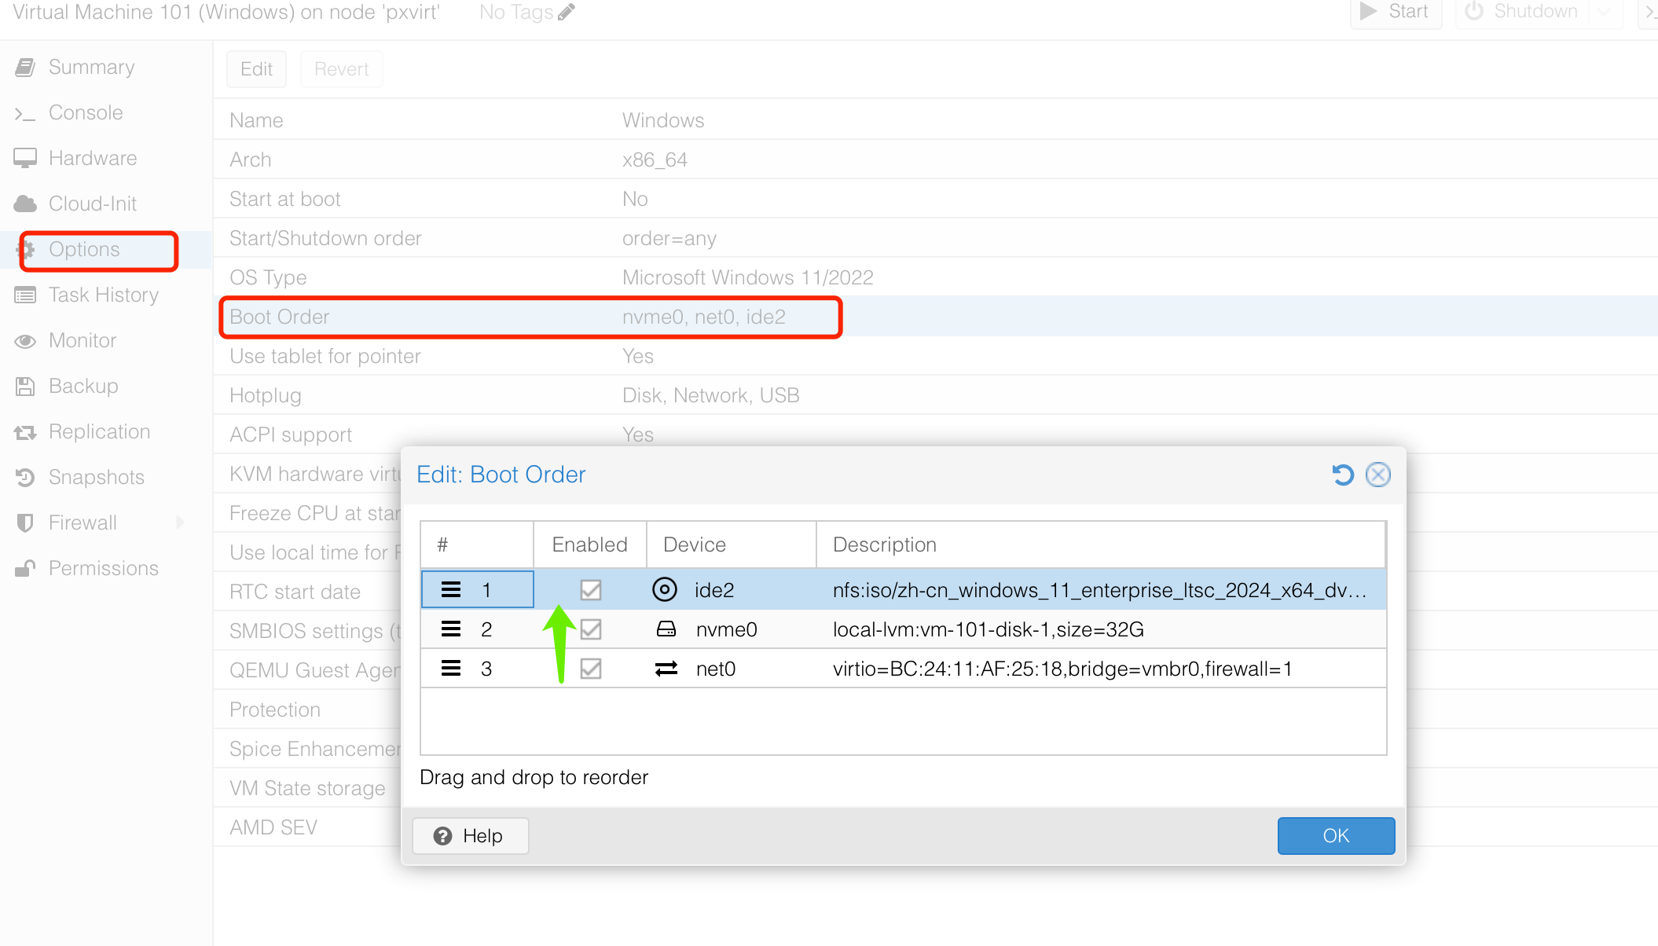1658x946 pixels.
Task: Select the Name option row
Action: click(935, 120)
